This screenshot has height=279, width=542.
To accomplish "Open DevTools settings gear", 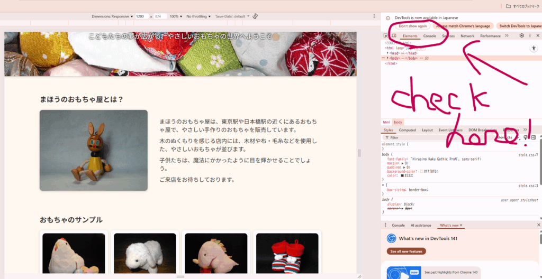I will click(x=521, y=36).
